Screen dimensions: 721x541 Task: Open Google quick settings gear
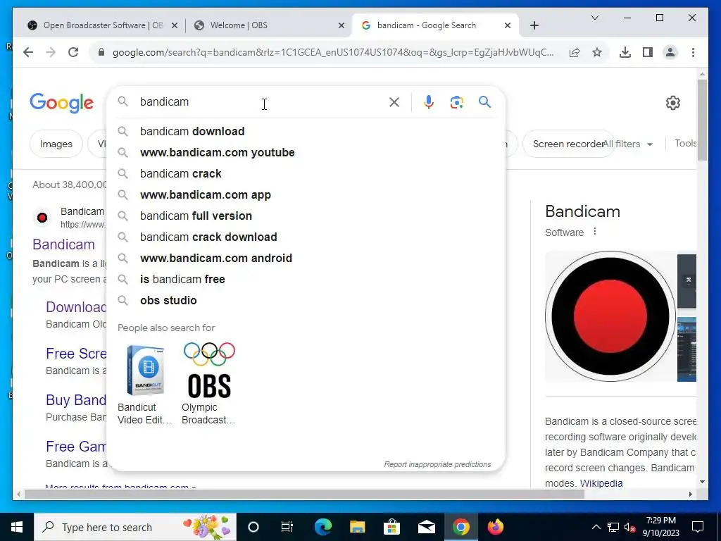(x=672, y=103)
